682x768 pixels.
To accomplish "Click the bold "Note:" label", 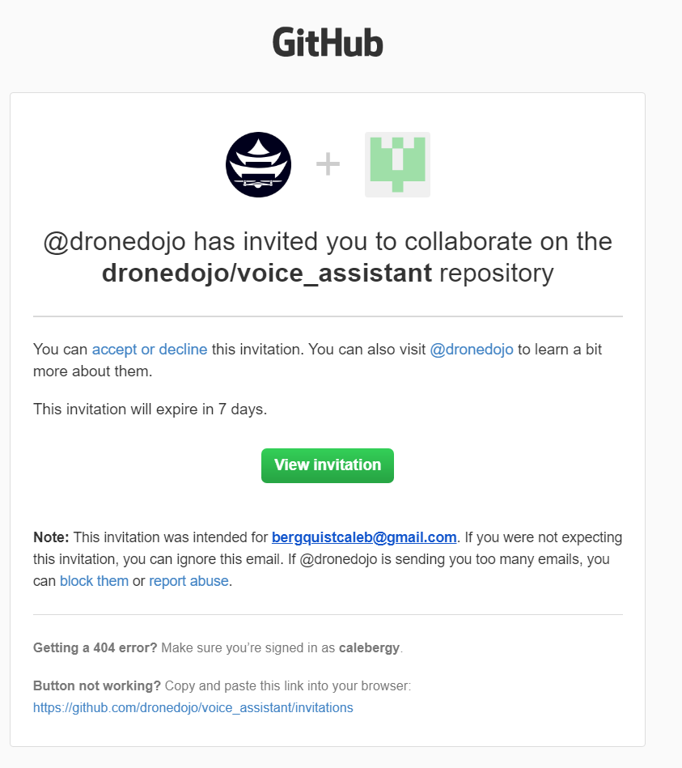I will click(52, 537).
